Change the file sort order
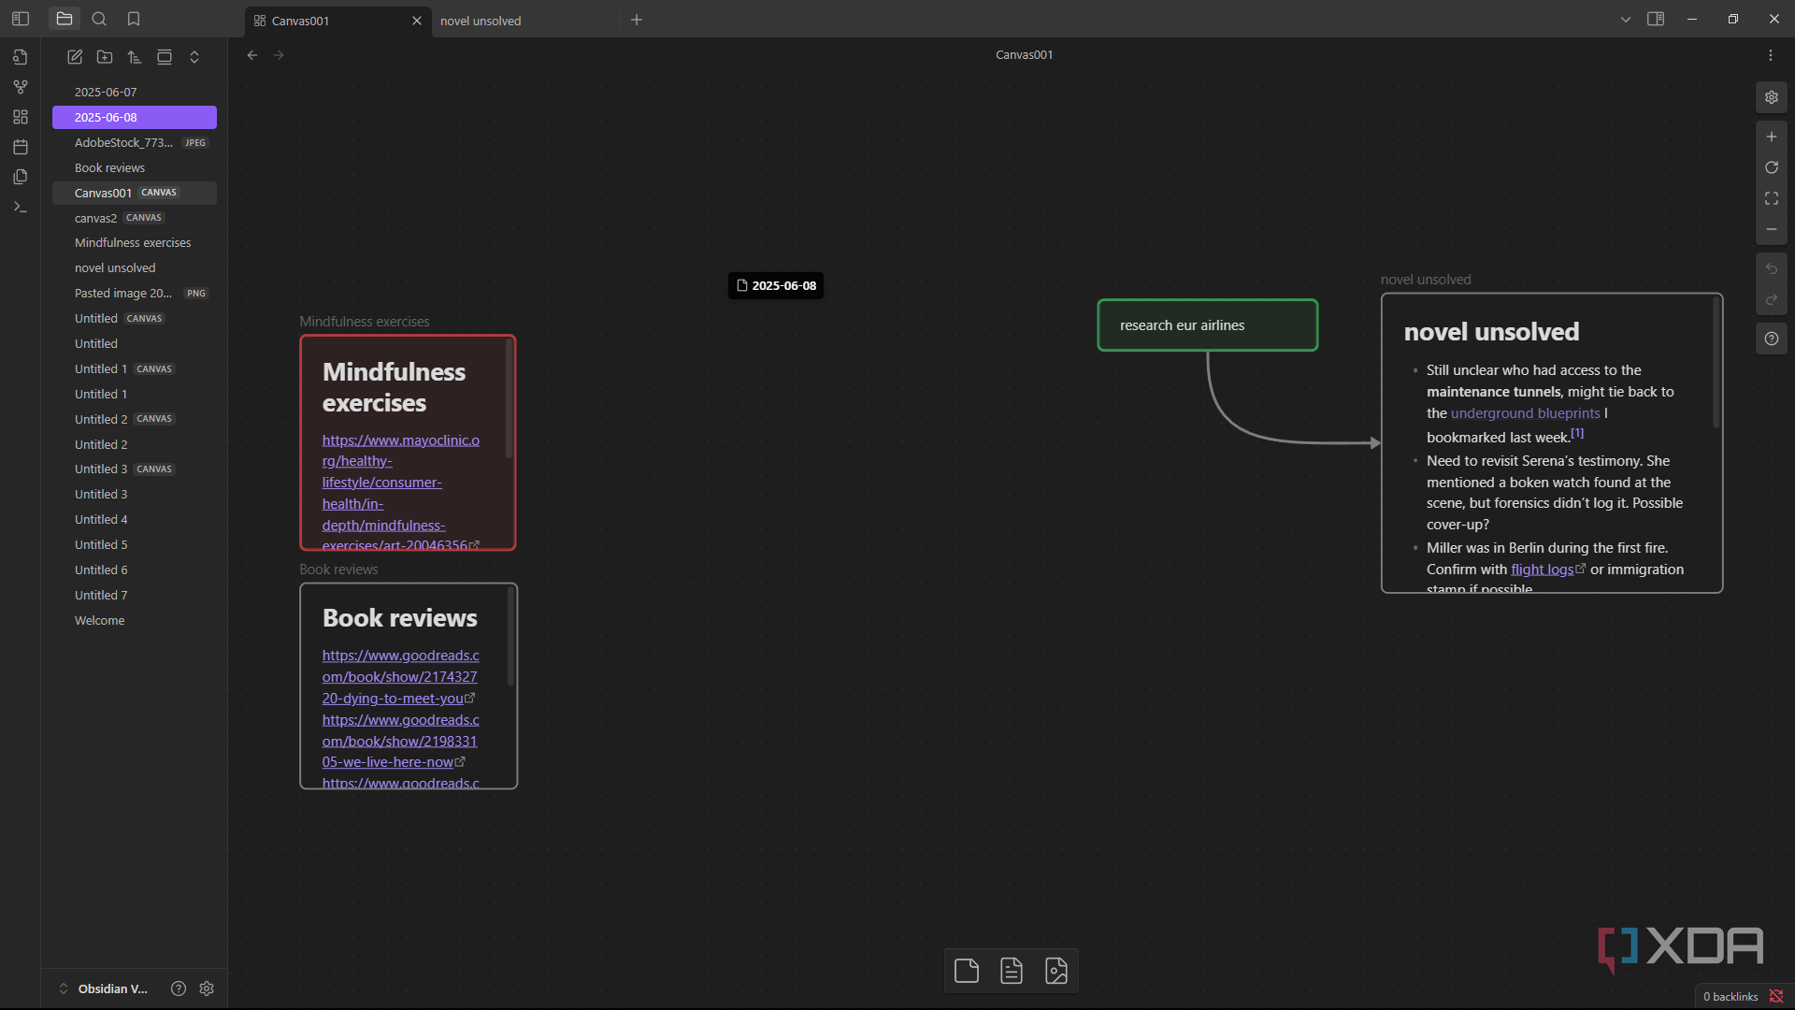Image resolution: width=1795 pixels, height=1010 pixels. coord(135,57)
